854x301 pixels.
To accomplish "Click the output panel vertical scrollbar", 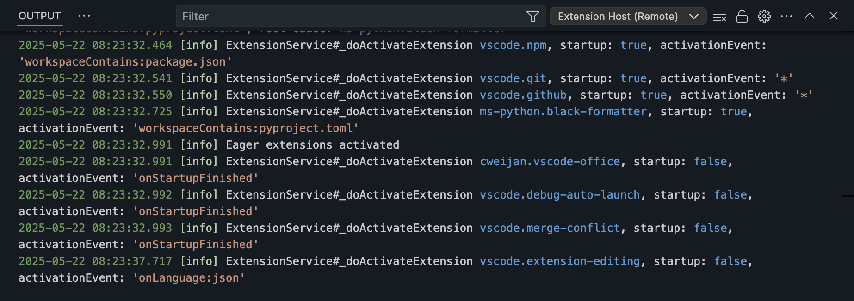I will (848, 195).
